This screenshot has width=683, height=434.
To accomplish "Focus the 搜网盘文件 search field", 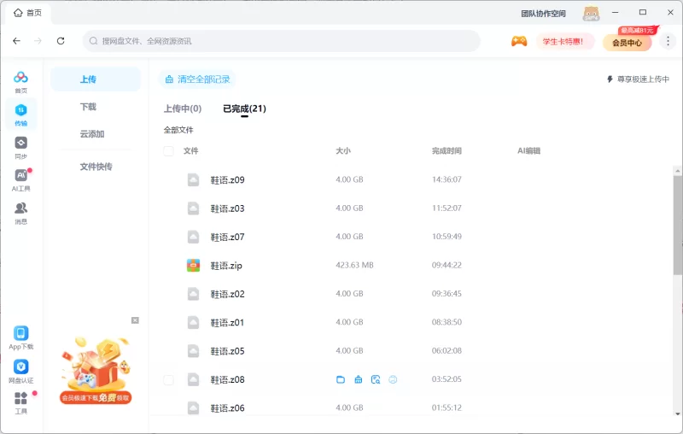I will 282,41.
